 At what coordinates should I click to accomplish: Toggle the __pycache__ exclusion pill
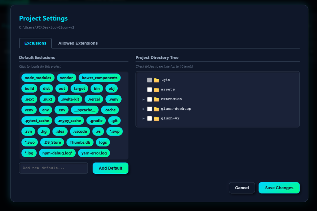[85, 110]
